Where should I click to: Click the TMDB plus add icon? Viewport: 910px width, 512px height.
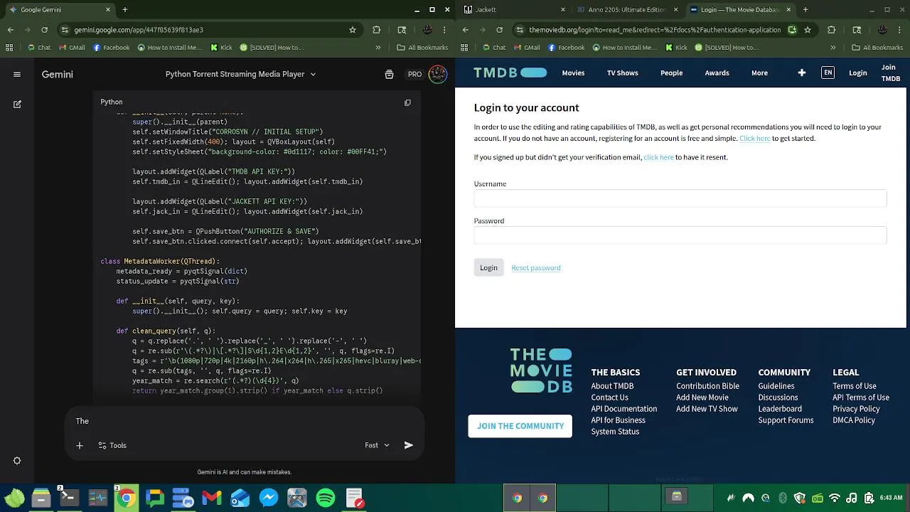tap(801, 73)
